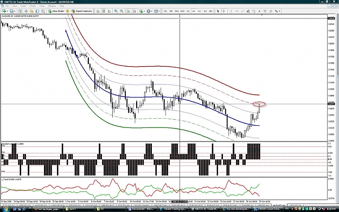The image size is (339, 212).
Task: Open Global Trading System taskbar window
Action: (x=173, y=209)
